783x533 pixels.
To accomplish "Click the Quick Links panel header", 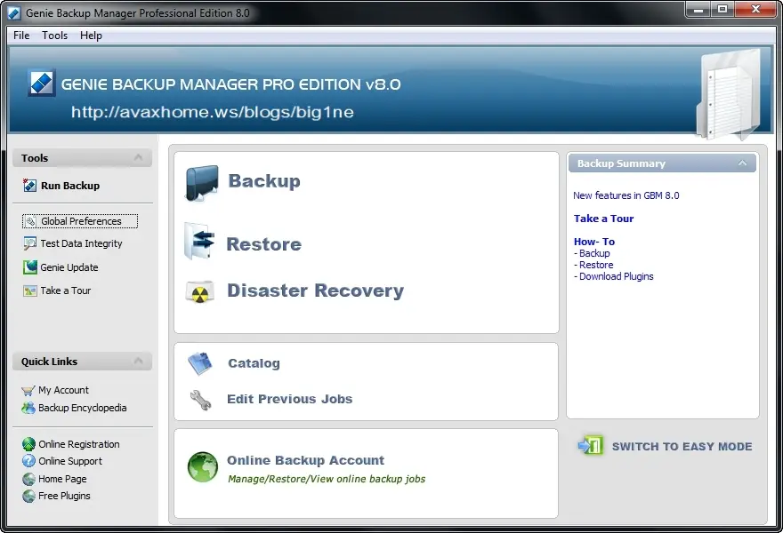I will coord(83,361).
